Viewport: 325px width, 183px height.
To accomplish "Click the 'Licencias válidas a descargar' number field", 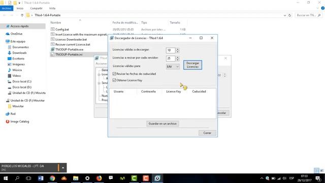I will click(171, 50).
